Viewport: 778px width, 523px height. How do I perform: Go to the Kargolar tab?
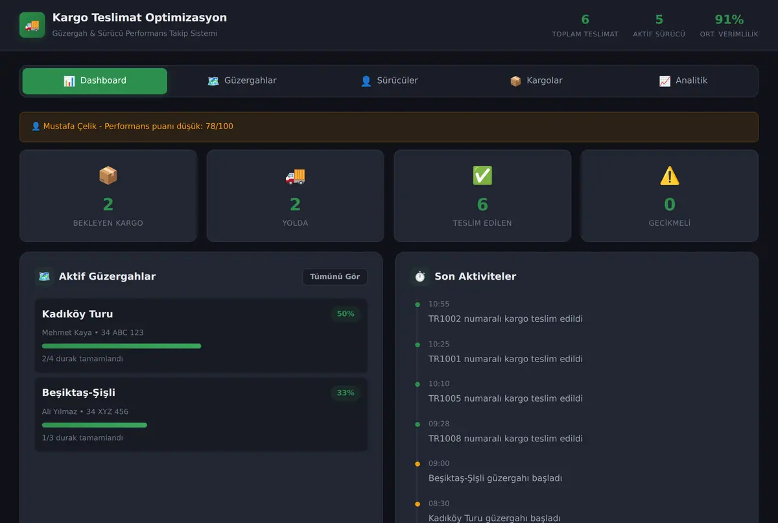[536, 81]
